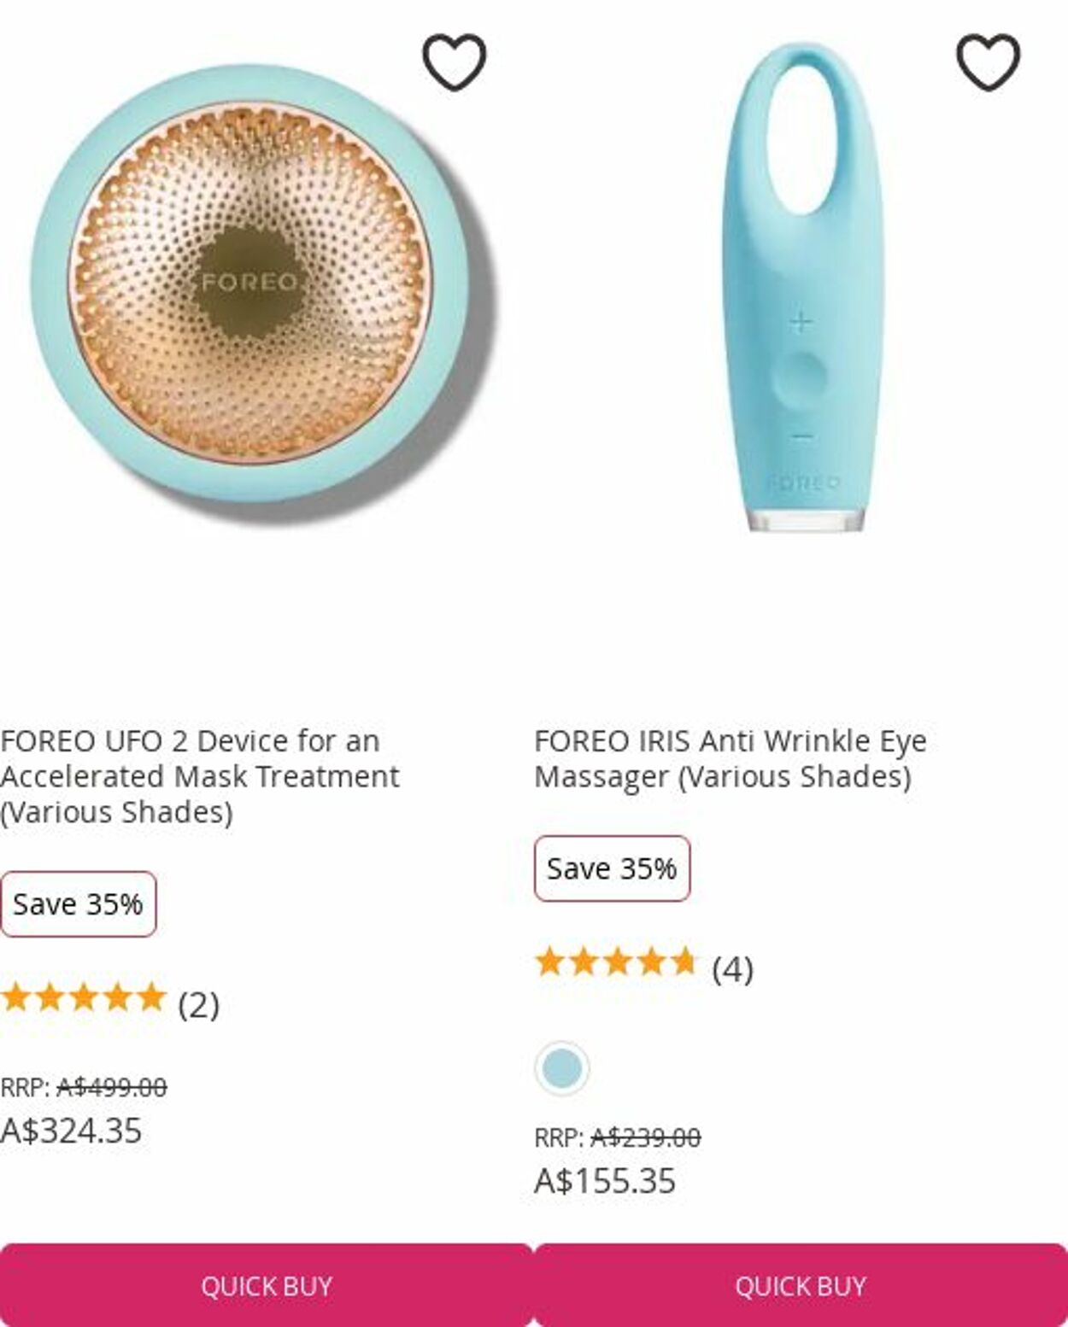Viewport: 1068px width, 1327px height.
Task: Open the 4 reviews count for IRIS
Action: 732,969
